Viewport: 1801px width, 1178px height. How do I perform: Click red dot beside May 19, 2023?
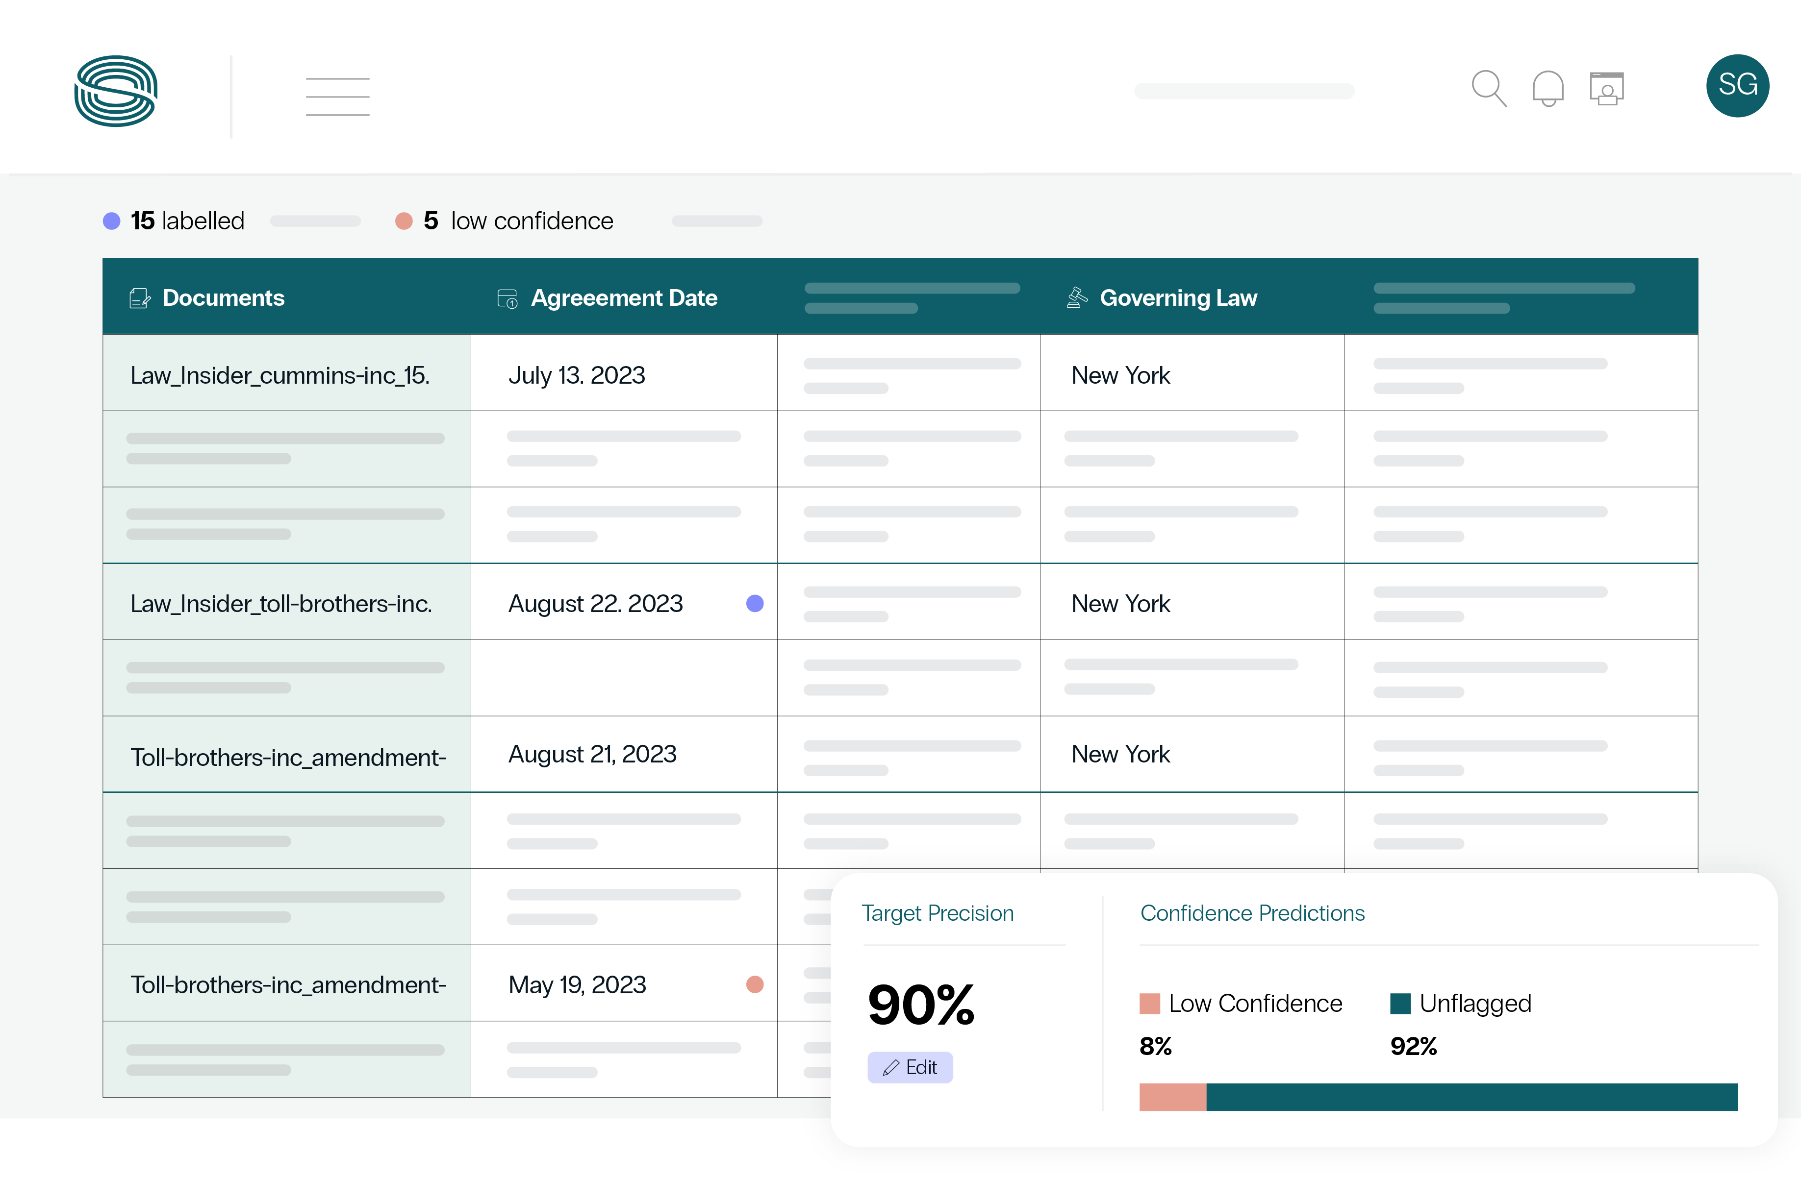point(755,983)
